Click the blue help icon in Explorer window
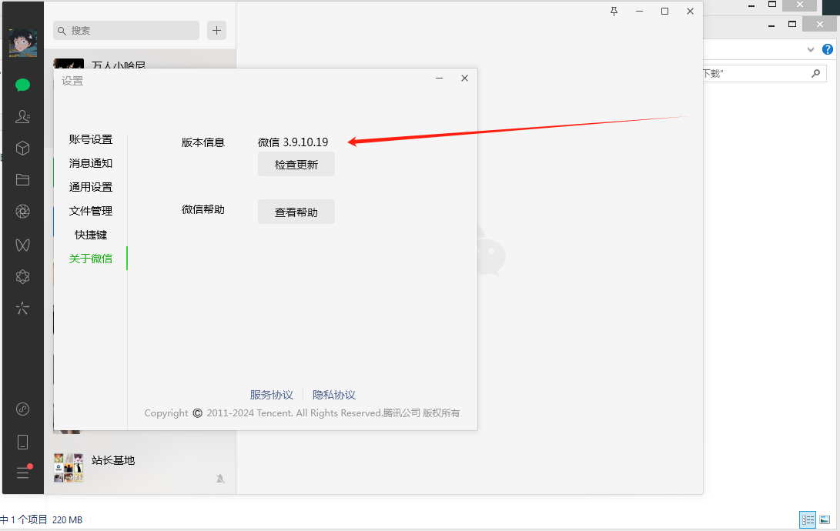This screenshot has width=840, height=531. coord(828,49)
